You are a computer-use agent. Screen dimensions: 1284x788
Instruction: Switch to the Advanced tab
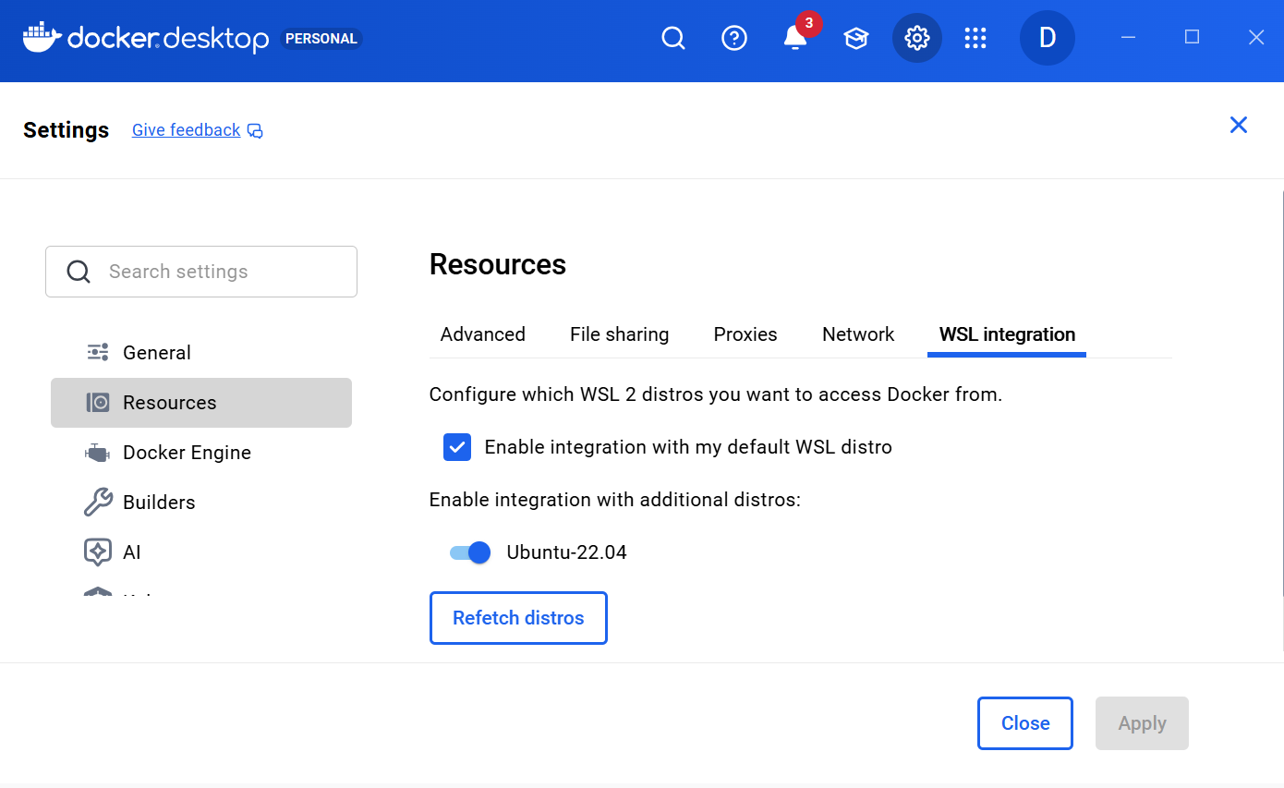482,334
